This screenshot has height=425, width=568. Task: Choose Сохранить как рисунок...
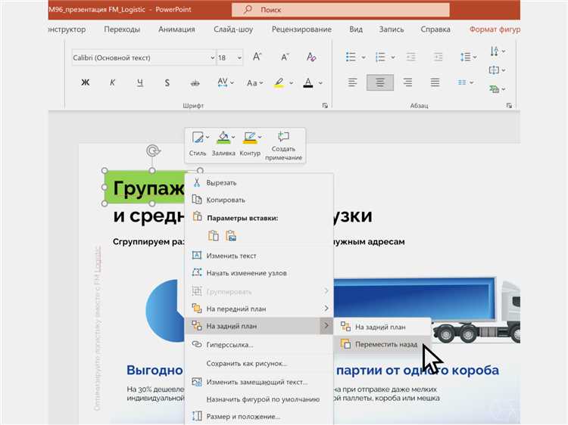coord(259,363)
